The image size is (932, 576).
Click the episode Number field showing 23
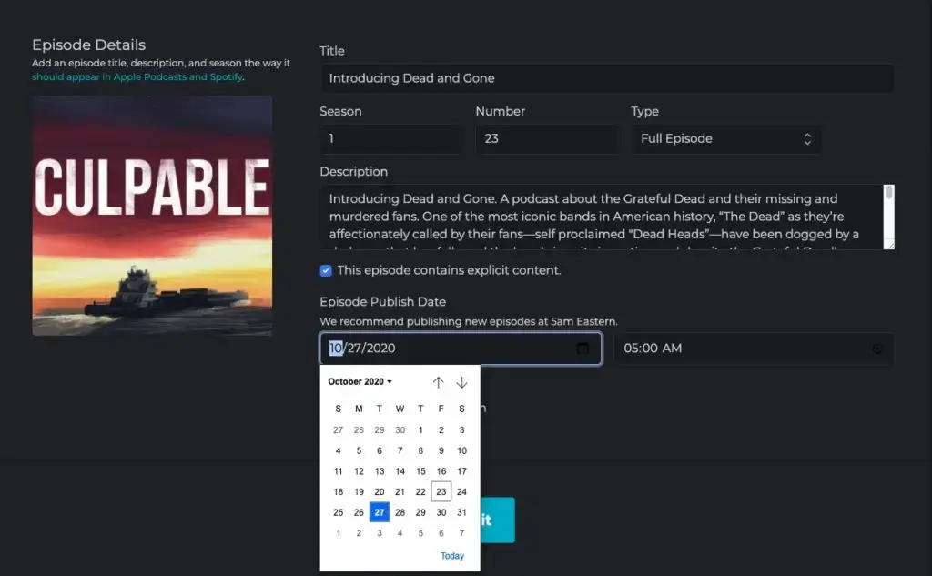[x=547, y=139]
